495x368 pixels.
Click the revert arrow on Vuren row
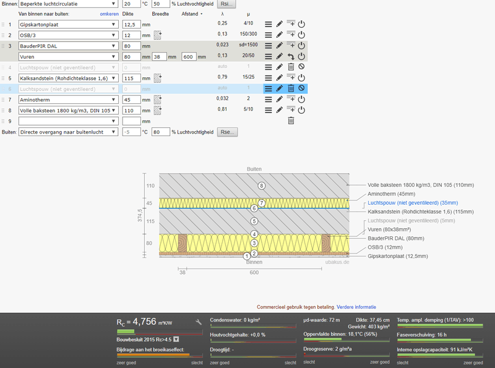291,57
